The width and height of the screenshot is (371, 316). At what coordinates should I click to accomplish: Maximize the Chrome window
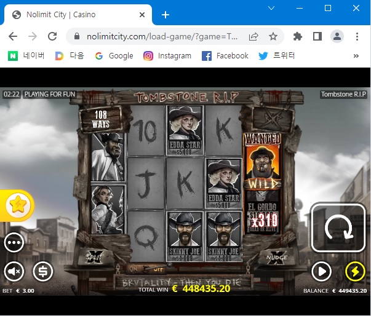[328, 8]
